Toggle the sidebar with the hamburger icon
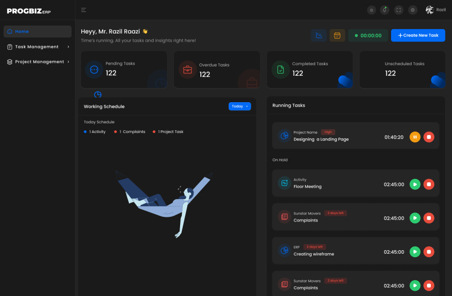 click(83, 10)
